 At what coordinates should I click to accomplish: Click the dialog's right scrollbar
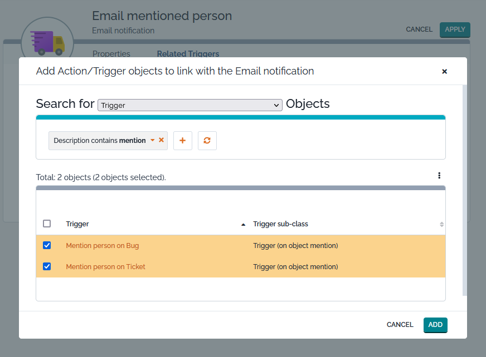[463, 195]
